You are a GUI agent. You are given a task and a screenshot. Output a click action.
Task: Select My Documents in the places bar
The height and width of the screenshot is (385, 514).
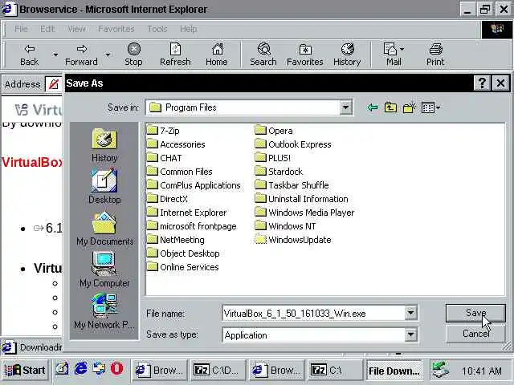105,229
